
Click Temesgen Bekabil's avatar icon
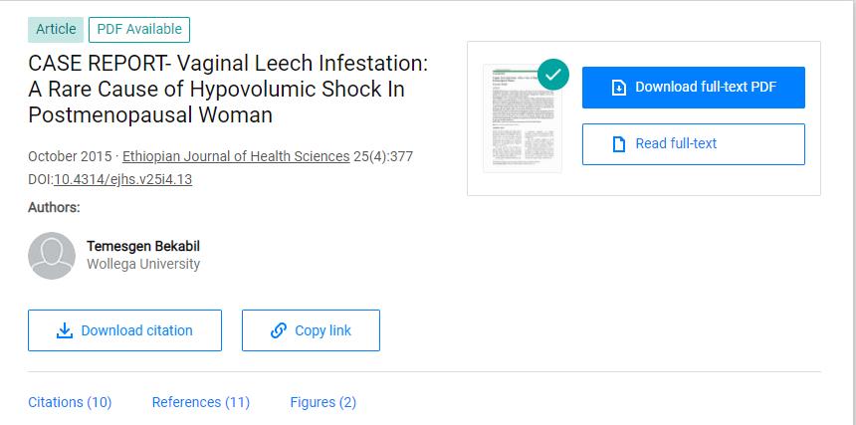coord(52,256)
